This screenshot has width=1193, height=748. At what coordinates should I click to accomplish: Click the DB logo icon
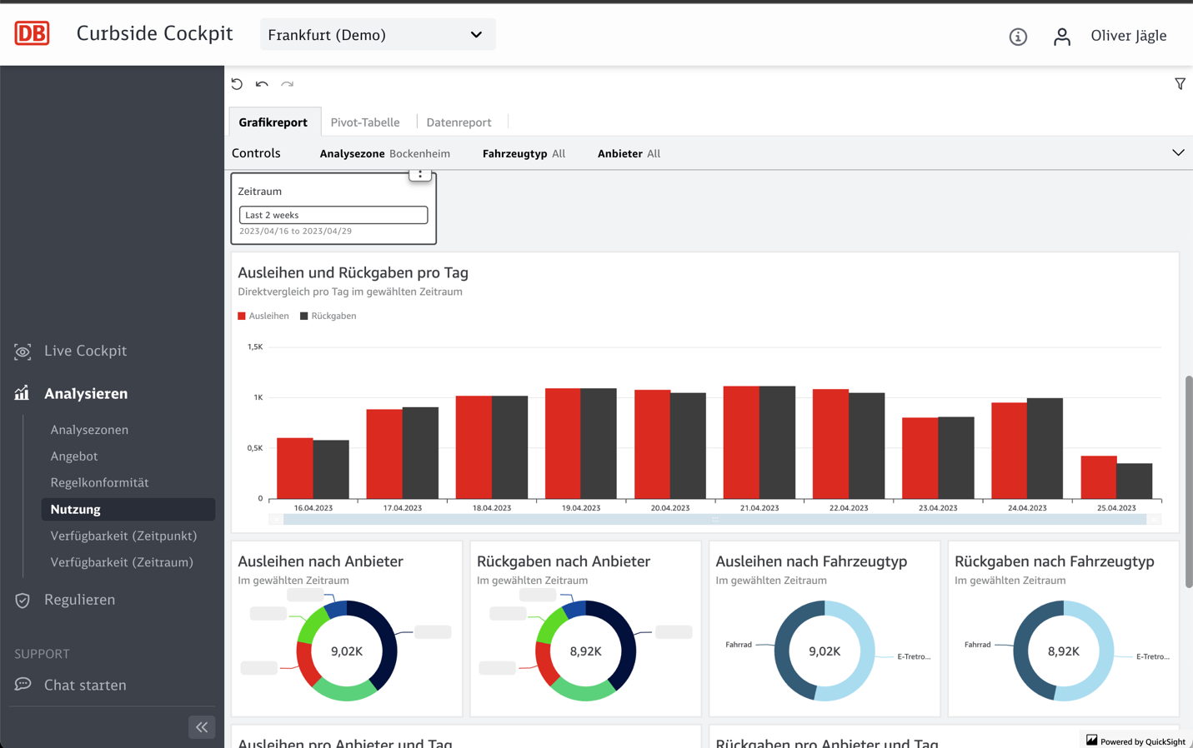coord(31,32)
